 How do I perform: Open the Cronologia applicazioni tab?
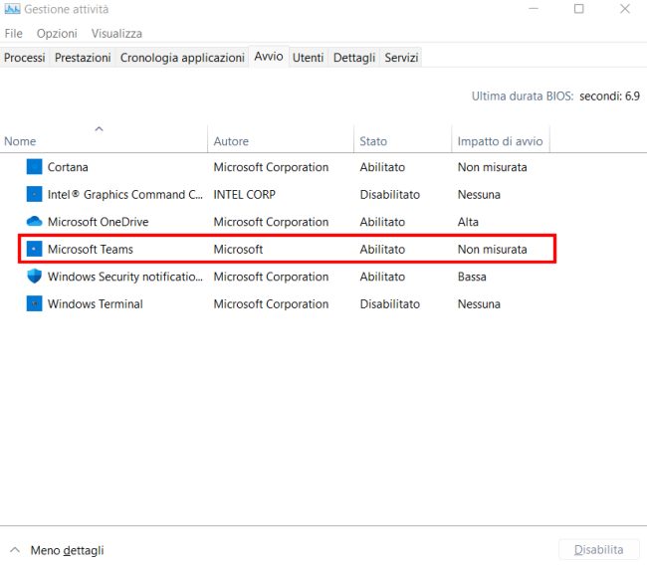pos(182,58)
